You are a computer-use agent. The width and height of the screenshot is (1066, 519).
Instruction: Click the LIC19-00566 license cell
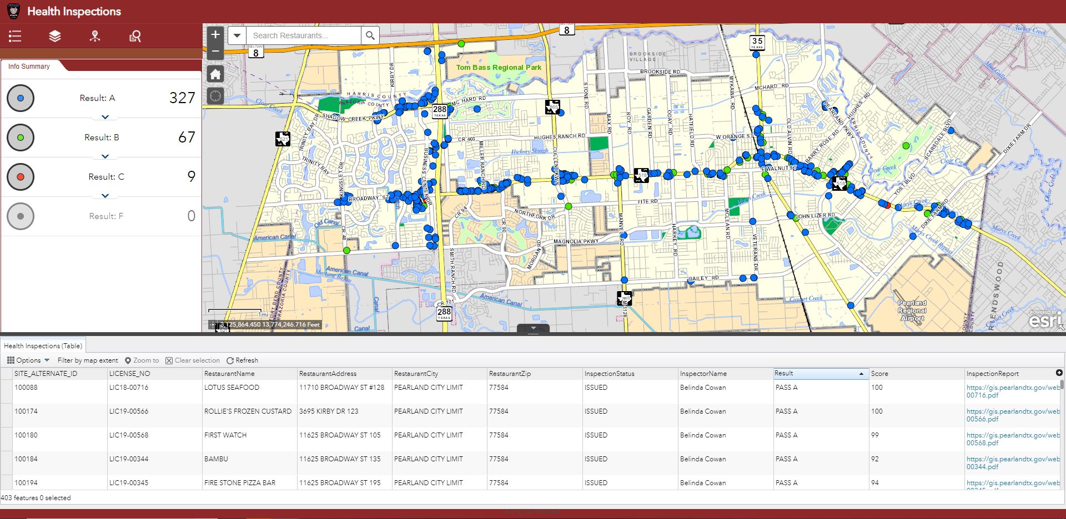point(155,415)
